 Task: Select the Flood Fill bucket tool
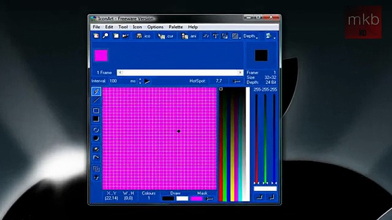click(x=96, y=149)
